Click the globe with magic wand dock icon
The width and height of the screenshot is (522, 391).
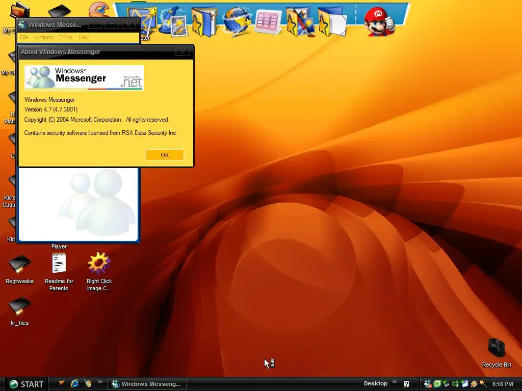237,21
